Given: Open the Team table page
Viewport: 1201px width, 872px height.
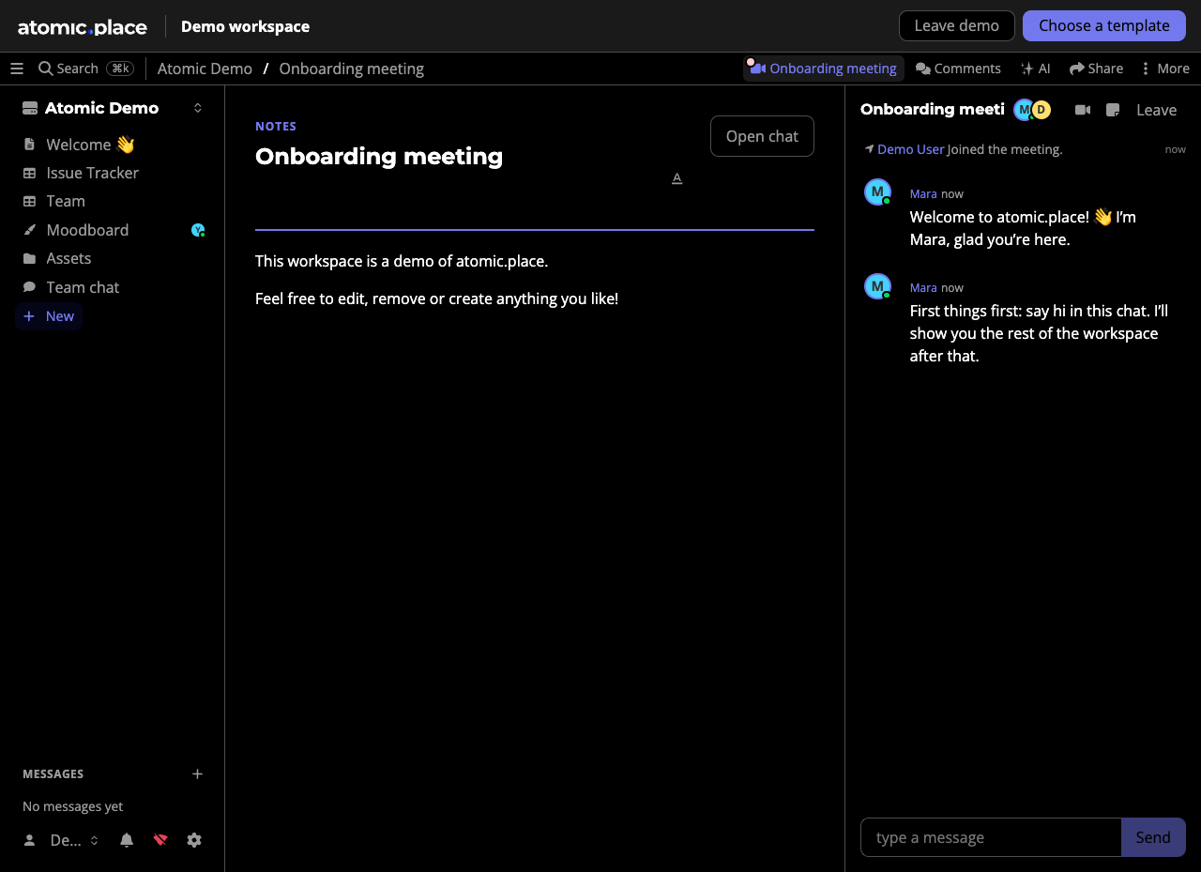Looking at the screenshot, I should [65, 201].
